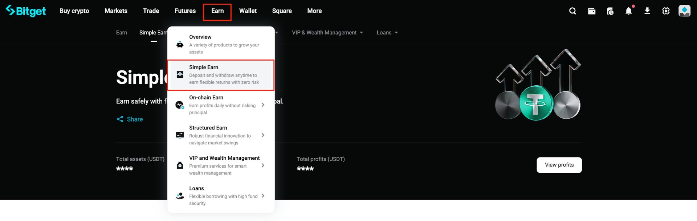Click the app download arrow icon
This screenshot has height=221, width=697.
coord(647,11)
